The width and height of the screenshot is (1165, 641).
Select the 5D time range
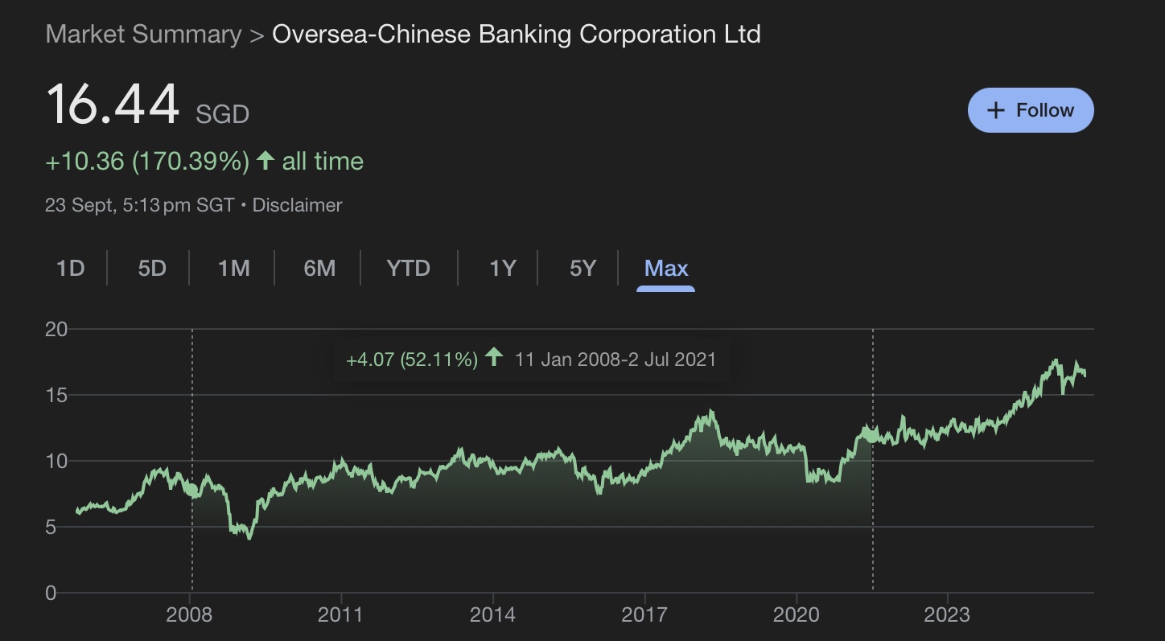click(151, 268)
